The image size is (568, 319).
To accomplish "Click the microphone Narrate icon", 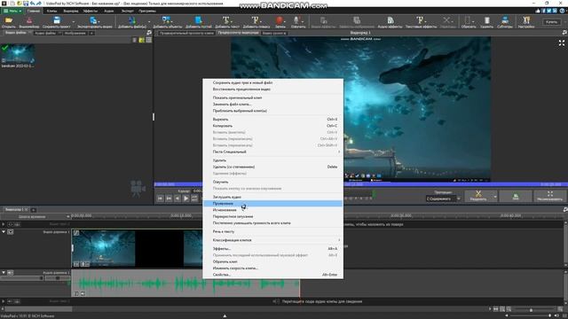I will [297, 21].
